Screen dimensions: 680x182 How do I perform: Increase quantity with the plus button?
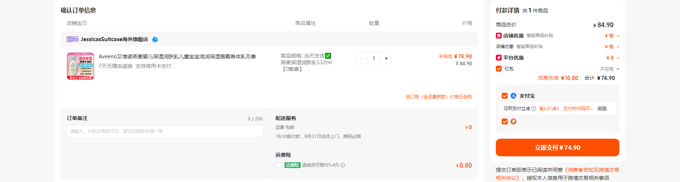coord(386,58)
